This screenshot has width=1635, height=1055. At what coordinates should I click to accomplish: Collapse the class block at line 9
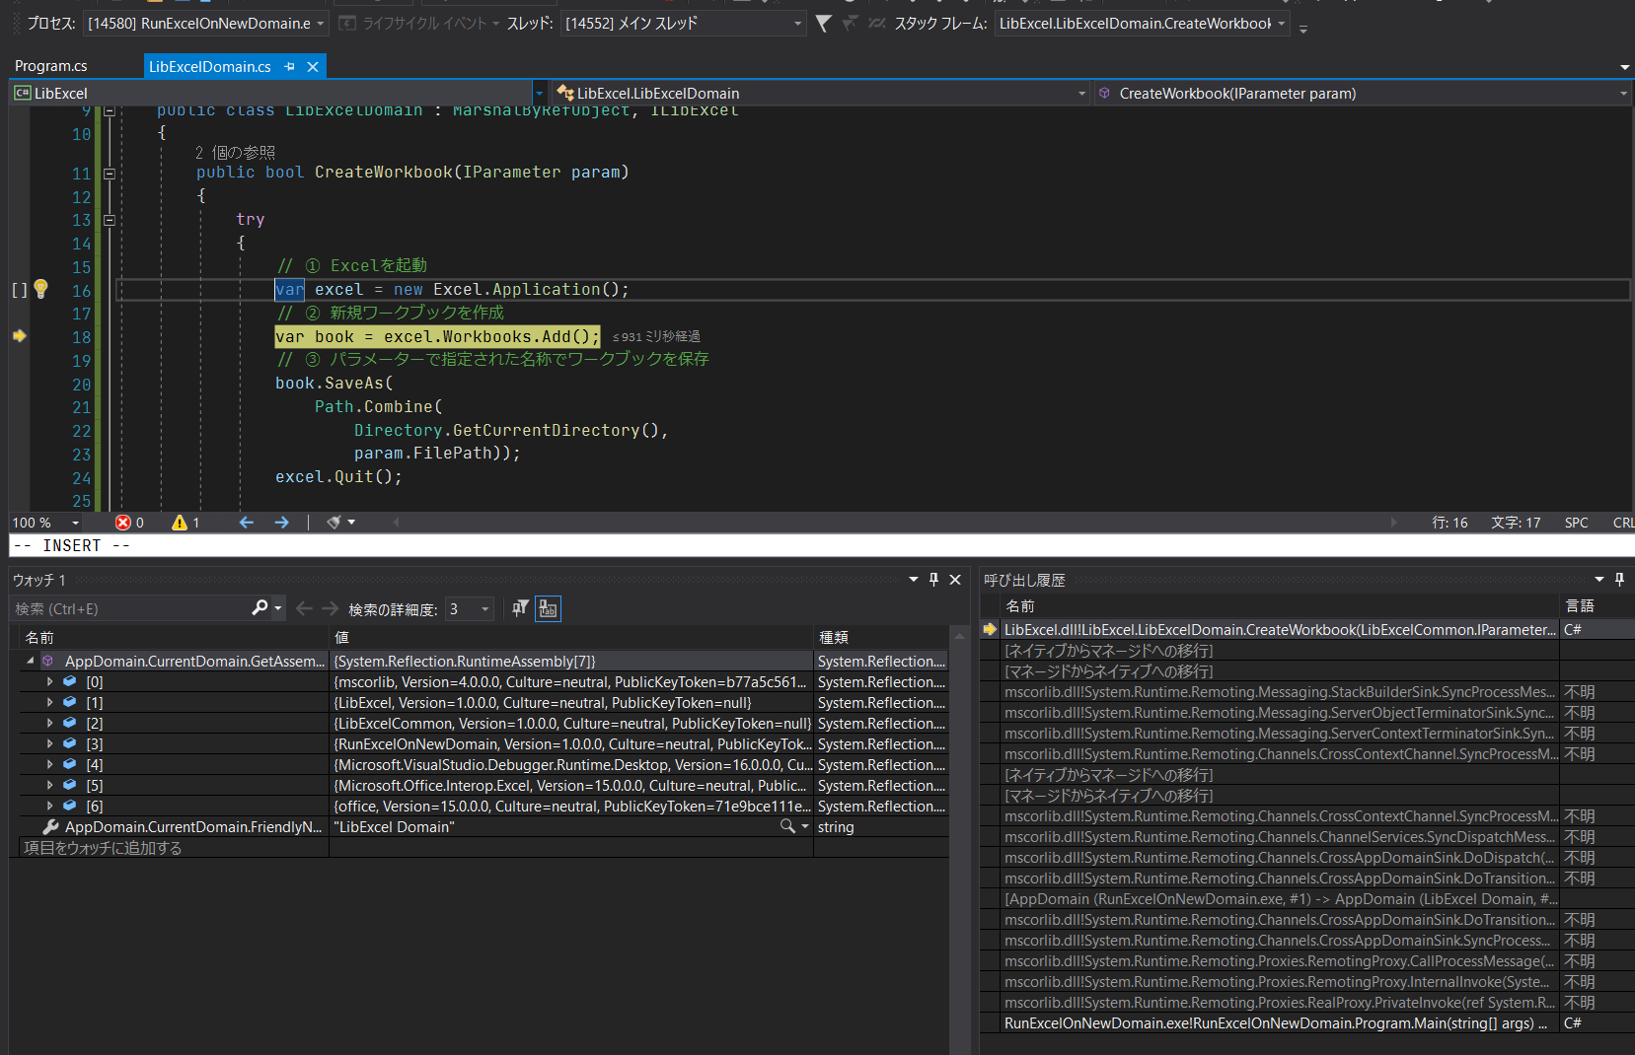pos(110,111)
